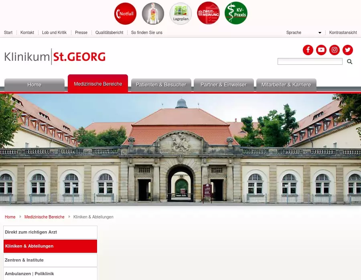Toggle the Kontrastansicht contrast view
Screen dimensions: 361x280
[343, 32]
